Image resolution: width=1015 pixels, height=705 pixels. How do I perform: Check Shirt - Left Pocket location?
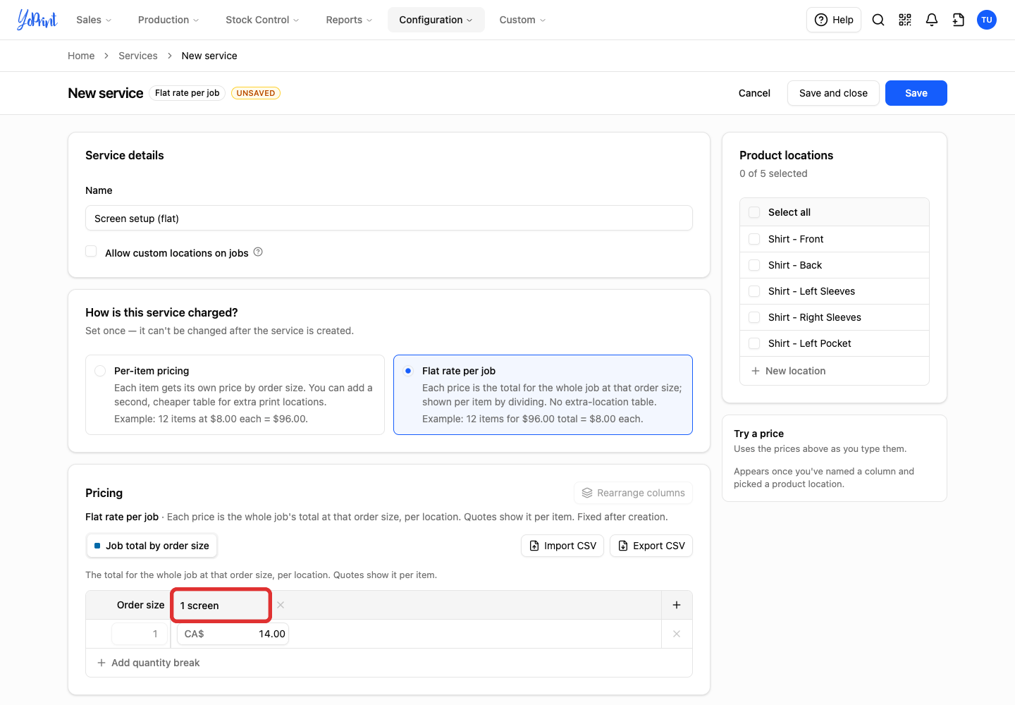click(x=754, y=343)
